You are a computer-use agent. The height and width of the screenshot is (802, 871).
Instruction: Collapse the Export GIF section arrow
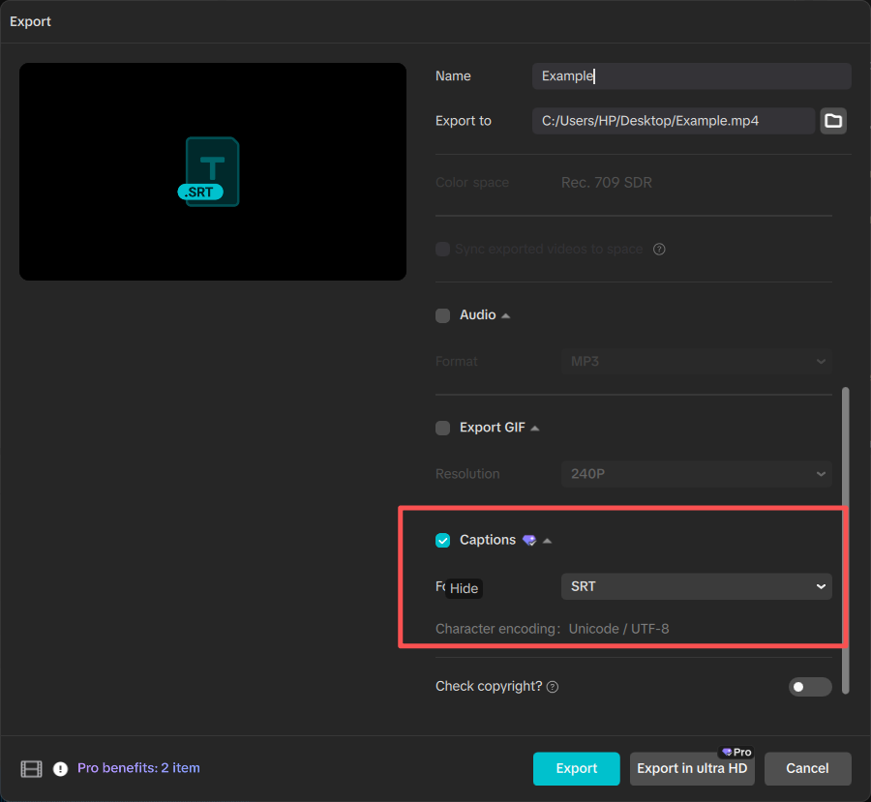(x=534, y=429)
